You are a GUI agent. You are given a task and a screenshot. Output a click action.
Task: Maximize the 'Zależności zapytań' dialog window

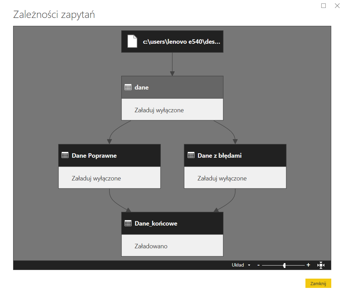click(x=323, y=6)
